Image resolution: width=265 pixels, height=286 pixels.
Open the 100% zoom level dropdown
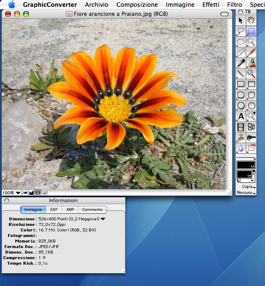click(12, 193)
